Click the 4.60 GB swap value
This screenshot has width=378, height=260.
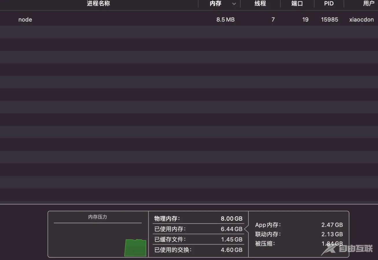pos(231,250)
